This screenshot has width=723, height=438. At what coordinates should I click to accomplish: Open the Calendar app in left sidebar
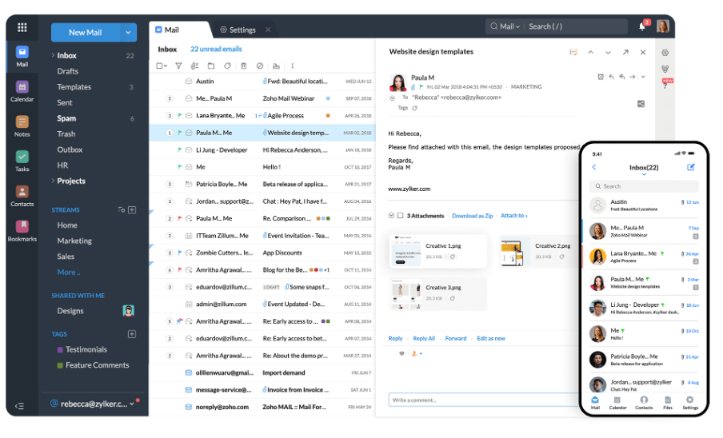pos(22,88)
